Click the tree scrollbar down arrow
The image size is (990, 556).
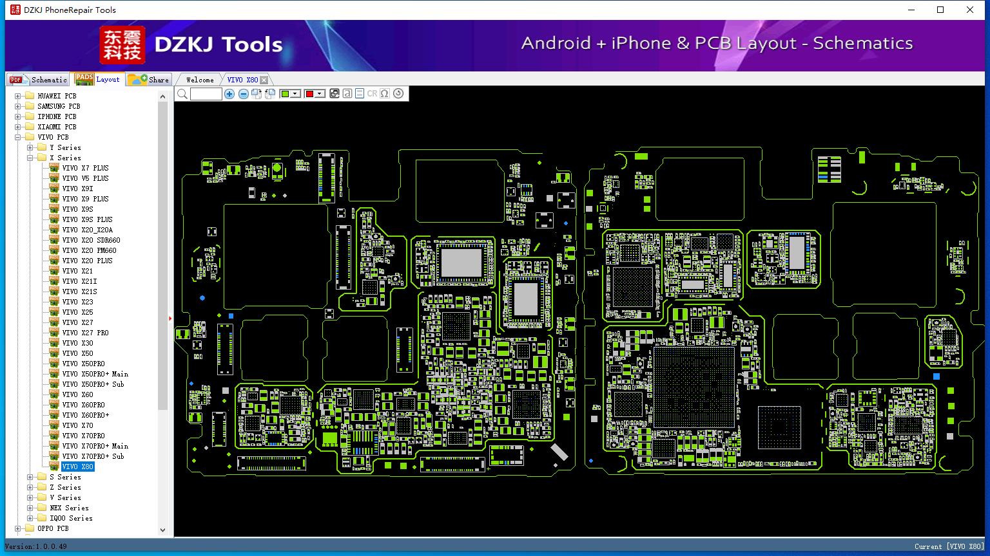tap(162, 530)
